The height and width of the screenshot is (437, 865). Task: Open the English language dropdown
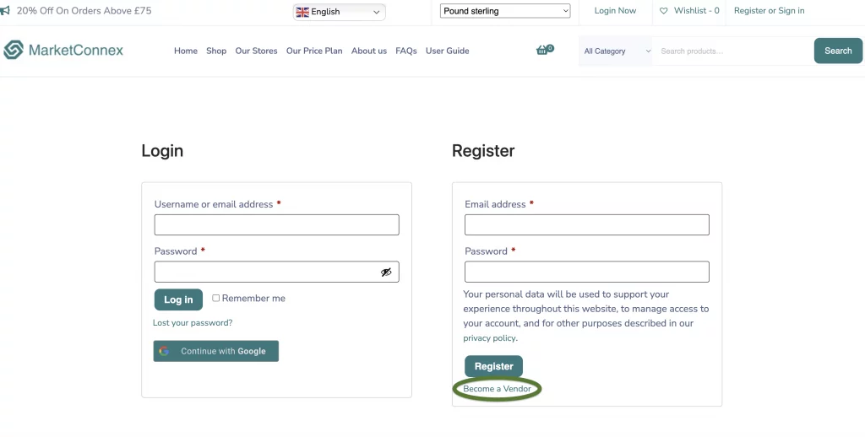click(x=339, y=12)
